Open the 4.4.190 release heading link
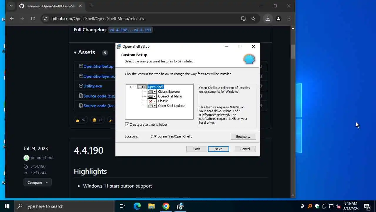The height and width of the screenshot is (212, 376). 88,150
